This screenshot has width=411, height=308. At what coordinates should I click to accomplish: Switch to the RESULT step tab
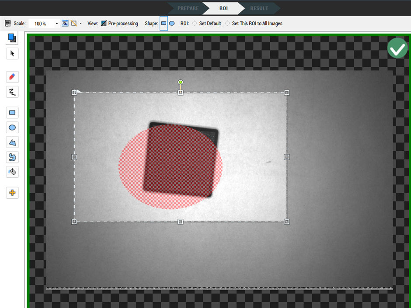[259, 8]
